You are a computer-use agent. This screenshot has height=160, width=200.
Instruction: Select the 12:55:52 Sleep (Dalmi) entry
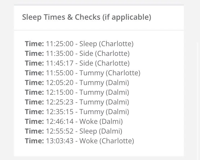coord(74,131)
